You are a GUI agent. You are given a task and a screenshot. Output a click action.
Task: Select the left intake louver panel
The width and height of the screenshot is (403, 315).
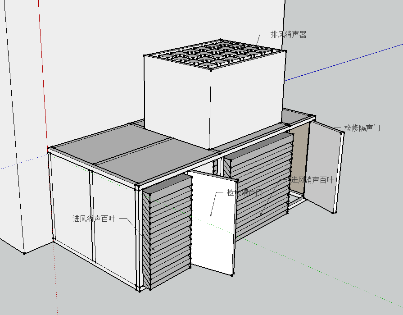click(x=168, y=234)
